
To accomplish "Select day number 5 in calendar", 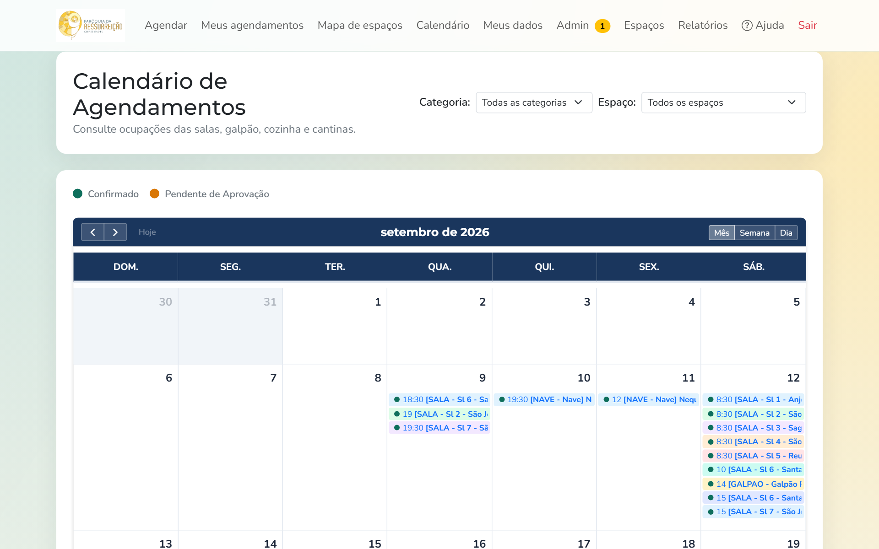I will coord(797,302).
